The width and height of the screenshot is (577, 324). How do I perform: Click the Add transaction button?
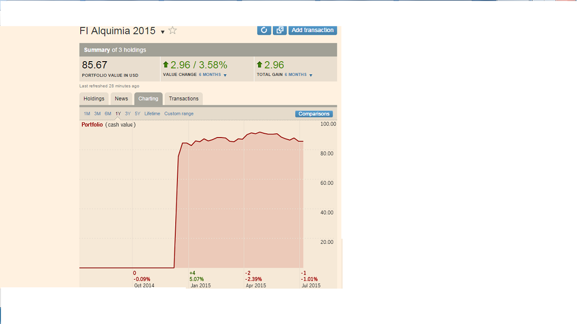pyautogui.click(x=313, y=30)
